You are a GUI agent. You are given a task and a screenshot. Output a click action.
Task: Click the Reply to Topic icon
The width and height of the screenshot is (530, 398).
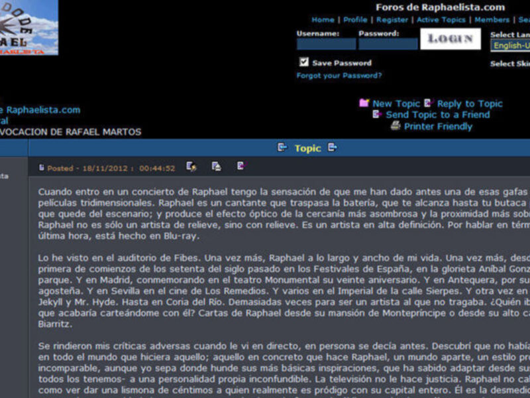point(429,103)
